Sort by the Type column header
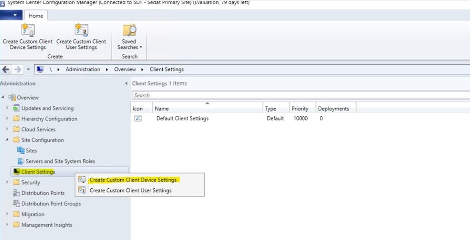 click(x=276, y=108)
